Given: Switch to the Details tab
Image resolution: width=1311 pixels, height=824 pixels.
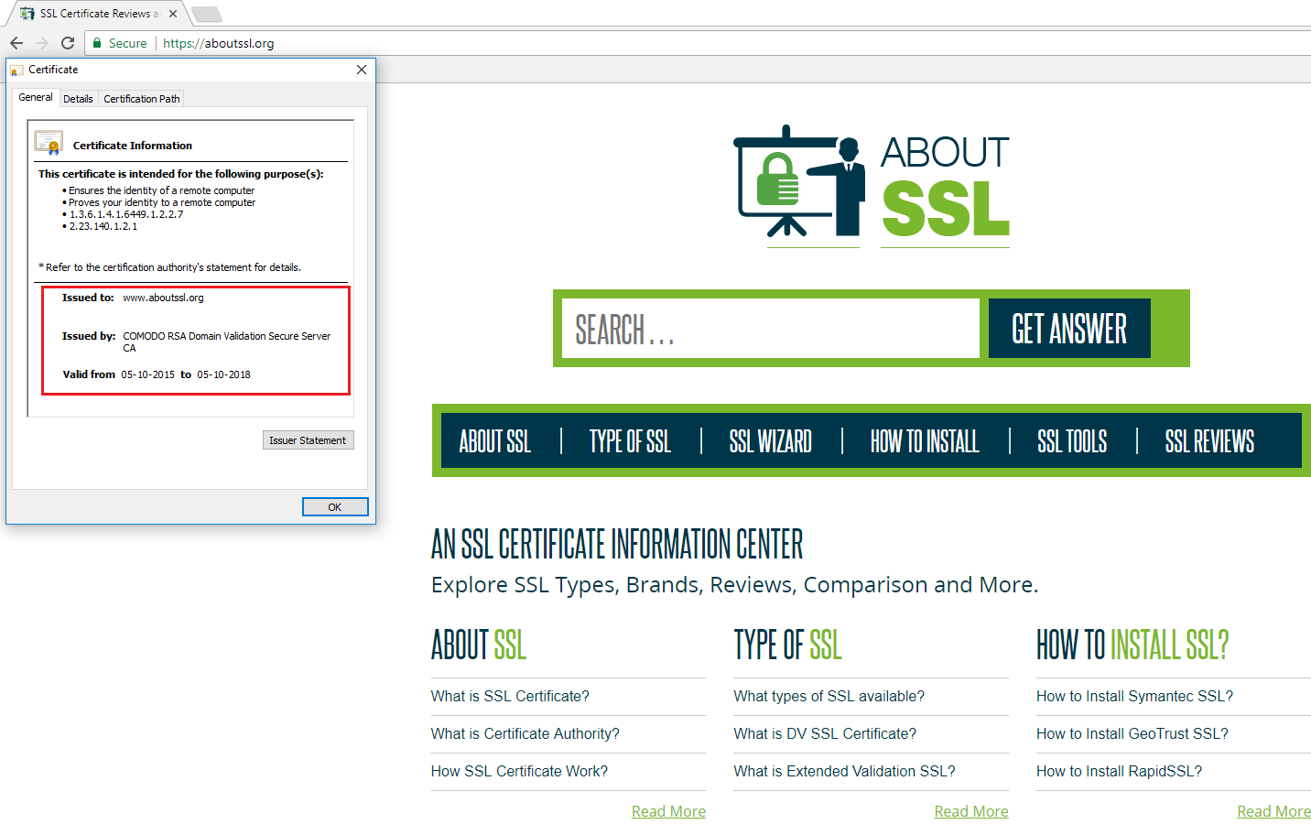Looking at the screenshot, I should tap(78, 99).
